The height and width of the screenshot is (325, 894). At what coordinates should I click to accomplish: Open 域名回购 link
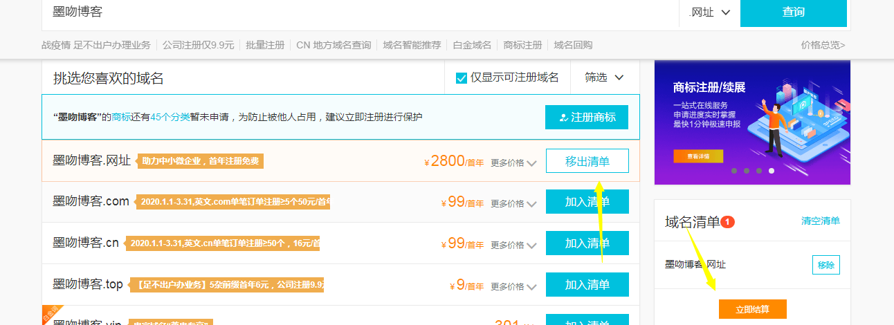pos(573,45)
